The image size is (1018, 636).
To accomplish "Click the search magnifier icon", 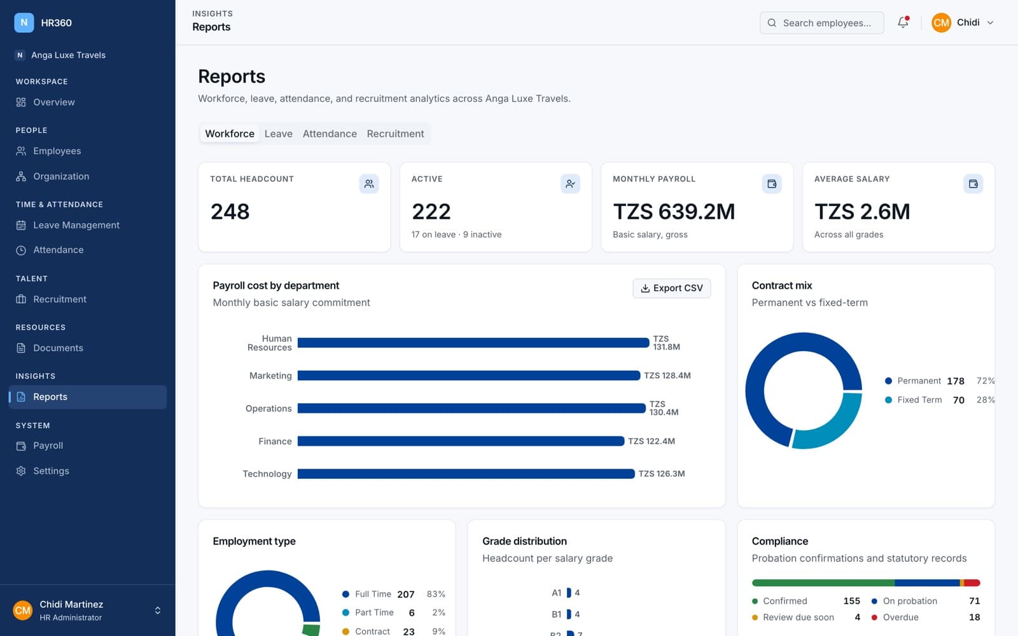I will click(x=772, y=23).
